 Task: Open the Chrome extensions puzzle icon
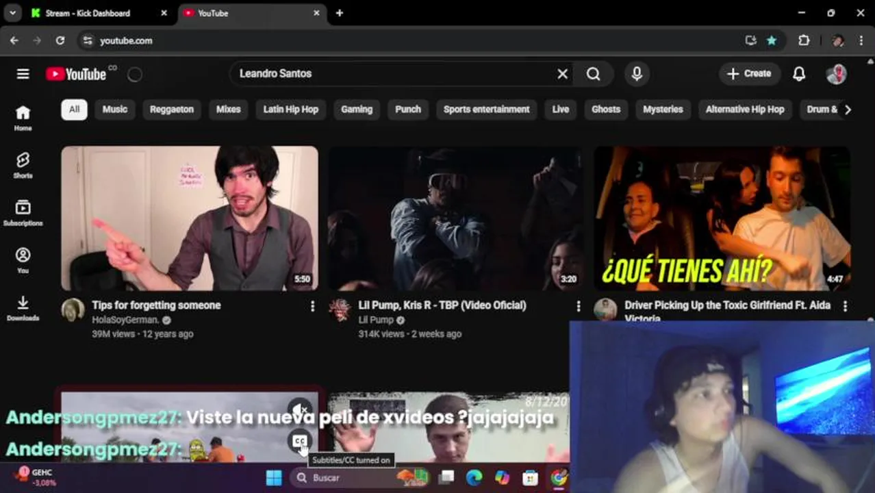tap(804, 40)
